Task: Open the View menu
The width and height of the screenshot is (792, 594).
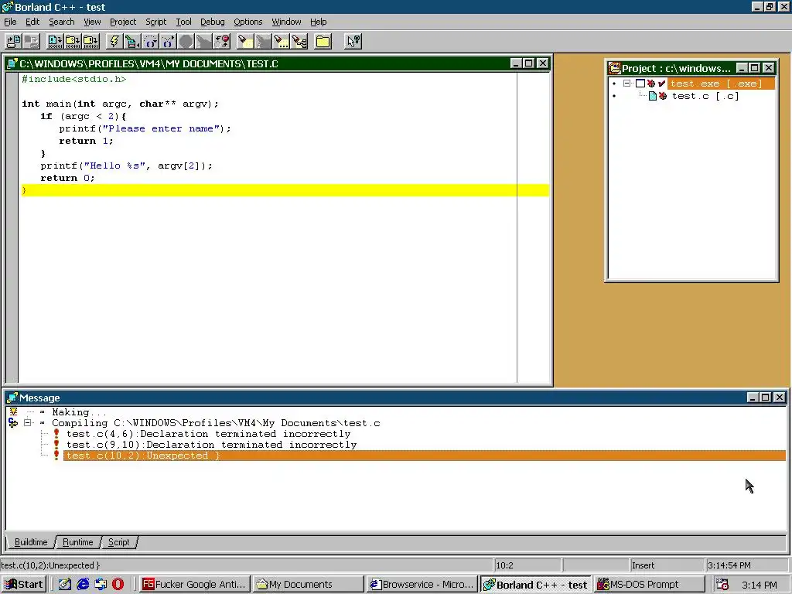Action: point(92,22)
